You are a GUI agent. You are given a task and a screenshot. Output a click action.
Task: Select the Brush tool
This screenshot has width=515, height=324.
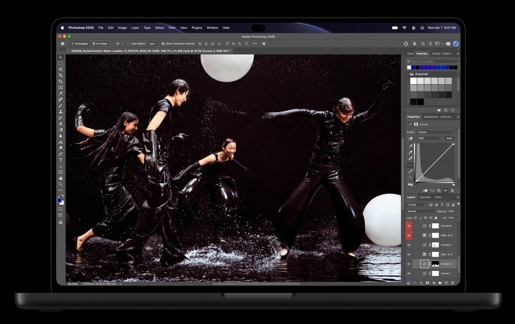(61, 106)
